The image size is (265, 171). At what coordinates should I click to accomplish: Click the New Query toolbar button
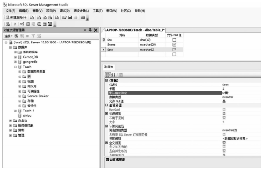(x=16, y=17)
